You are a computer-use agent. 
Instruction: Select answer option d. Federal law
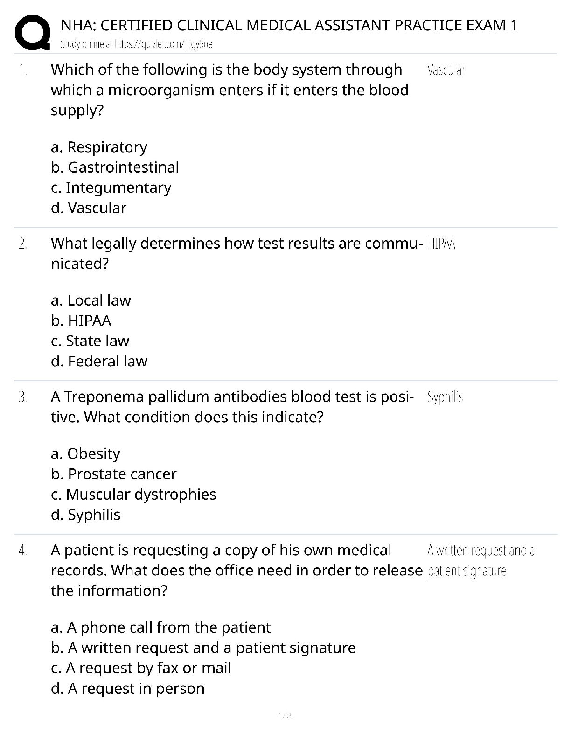(99, 361)
